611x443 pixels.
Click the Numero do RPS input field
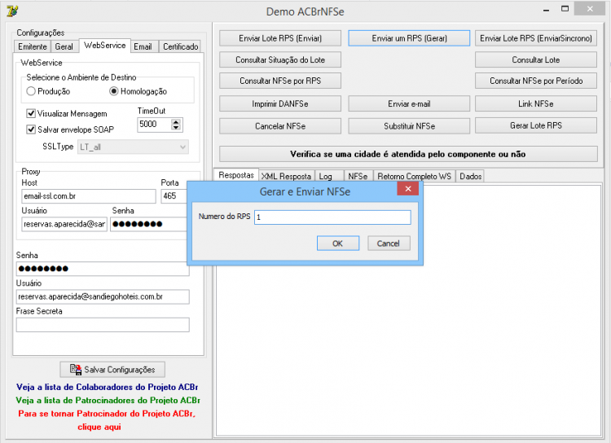tap(332, 217)
